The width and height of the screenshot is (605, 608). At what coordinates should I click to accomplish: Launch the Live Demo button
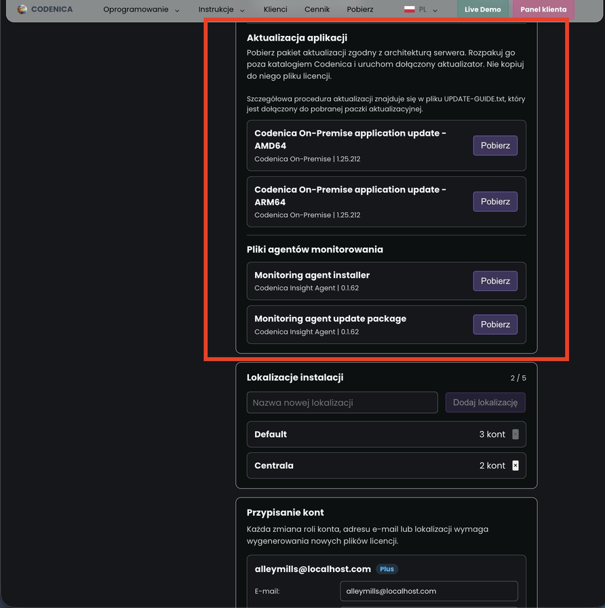pos(482,9)
